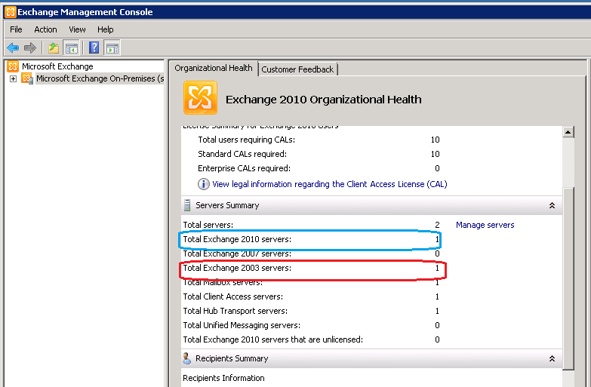Collapse the Recipients Summary section
The image size is (591, 387).
[x=552, y=358]
